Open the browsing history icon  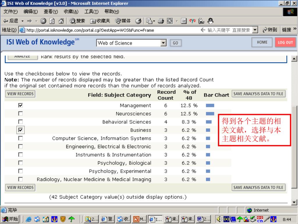pos(138,21)
